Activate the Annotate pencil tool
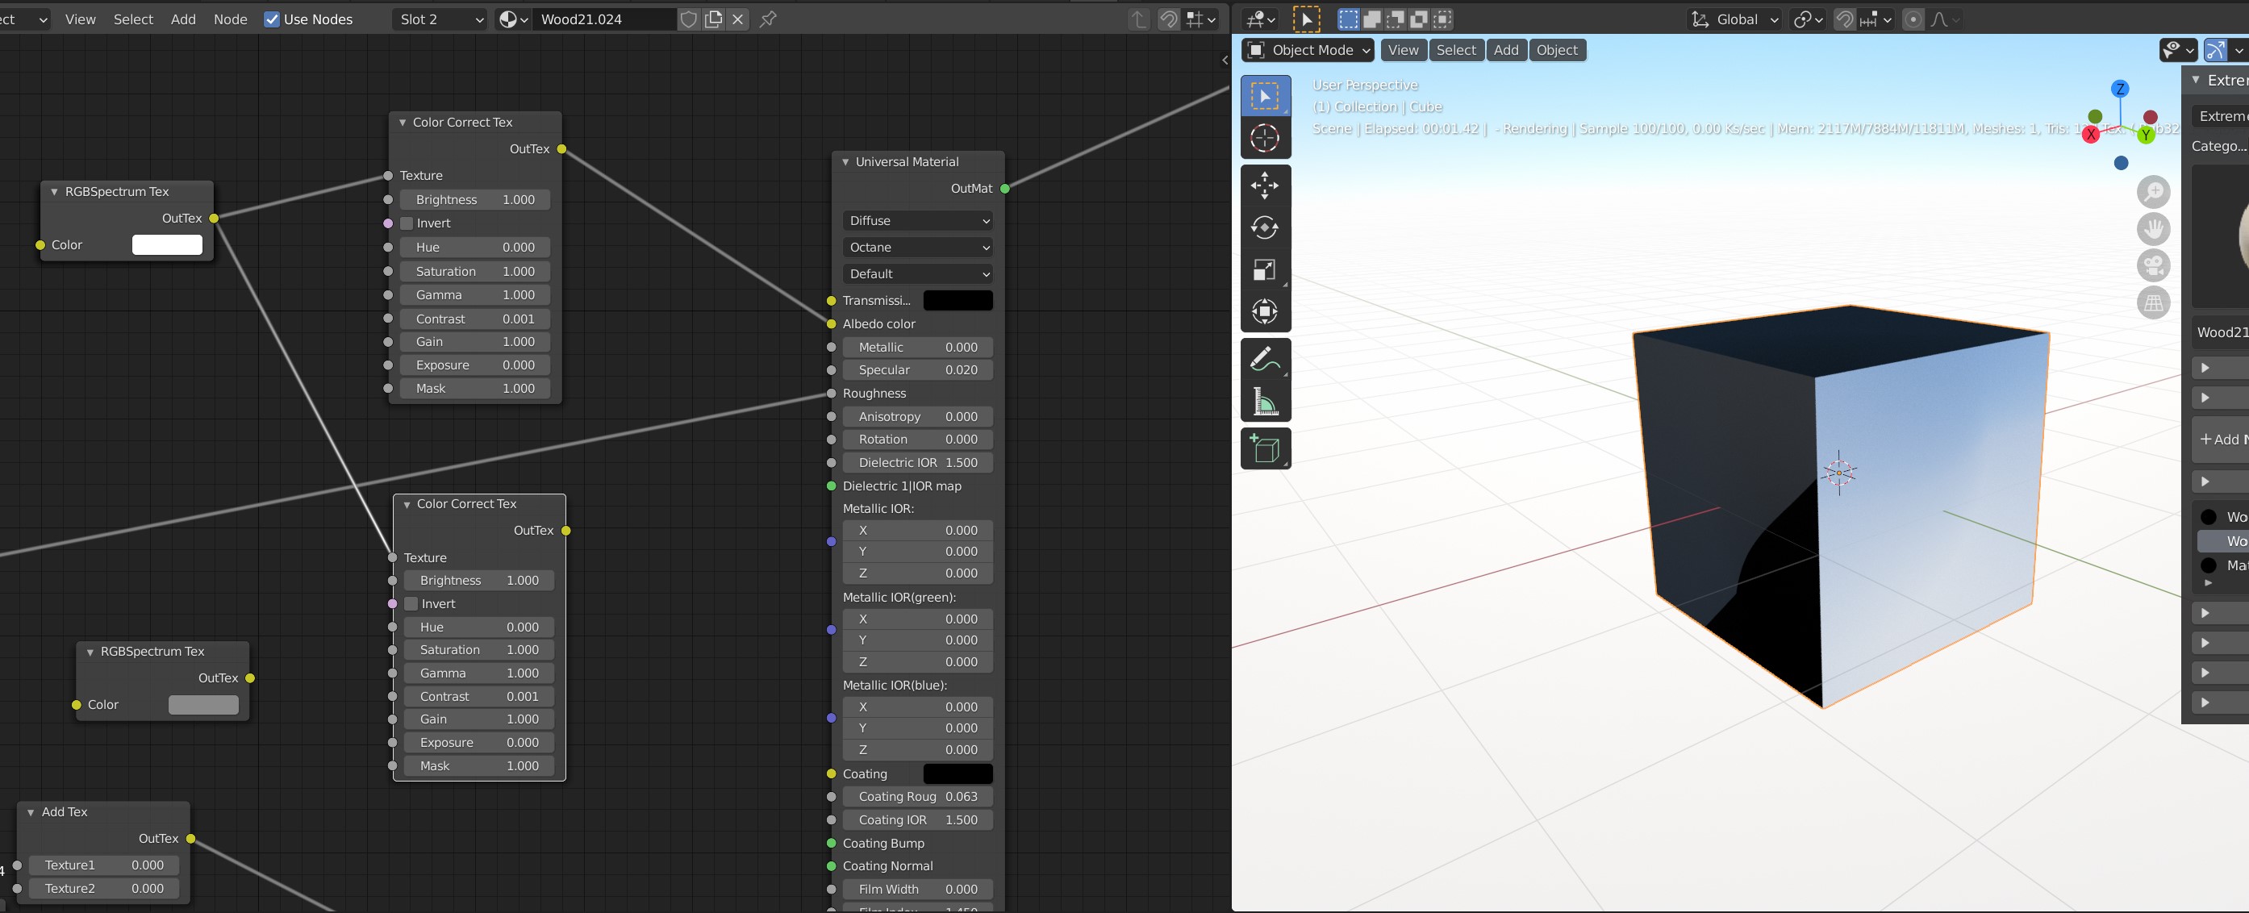Image resolution: width=2249 pixels, height=913 pixels. (x=1264, y=359)
